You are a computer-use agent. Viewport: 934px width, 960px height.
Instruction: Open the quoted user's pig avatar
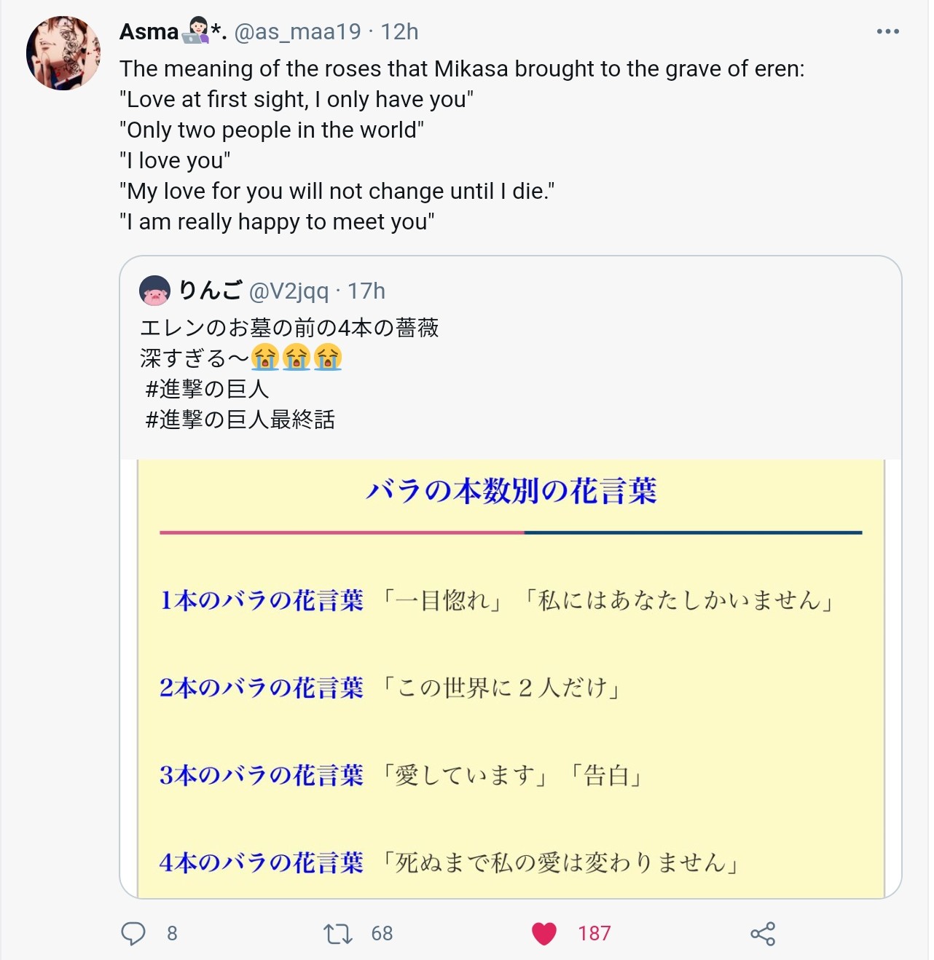154,291
